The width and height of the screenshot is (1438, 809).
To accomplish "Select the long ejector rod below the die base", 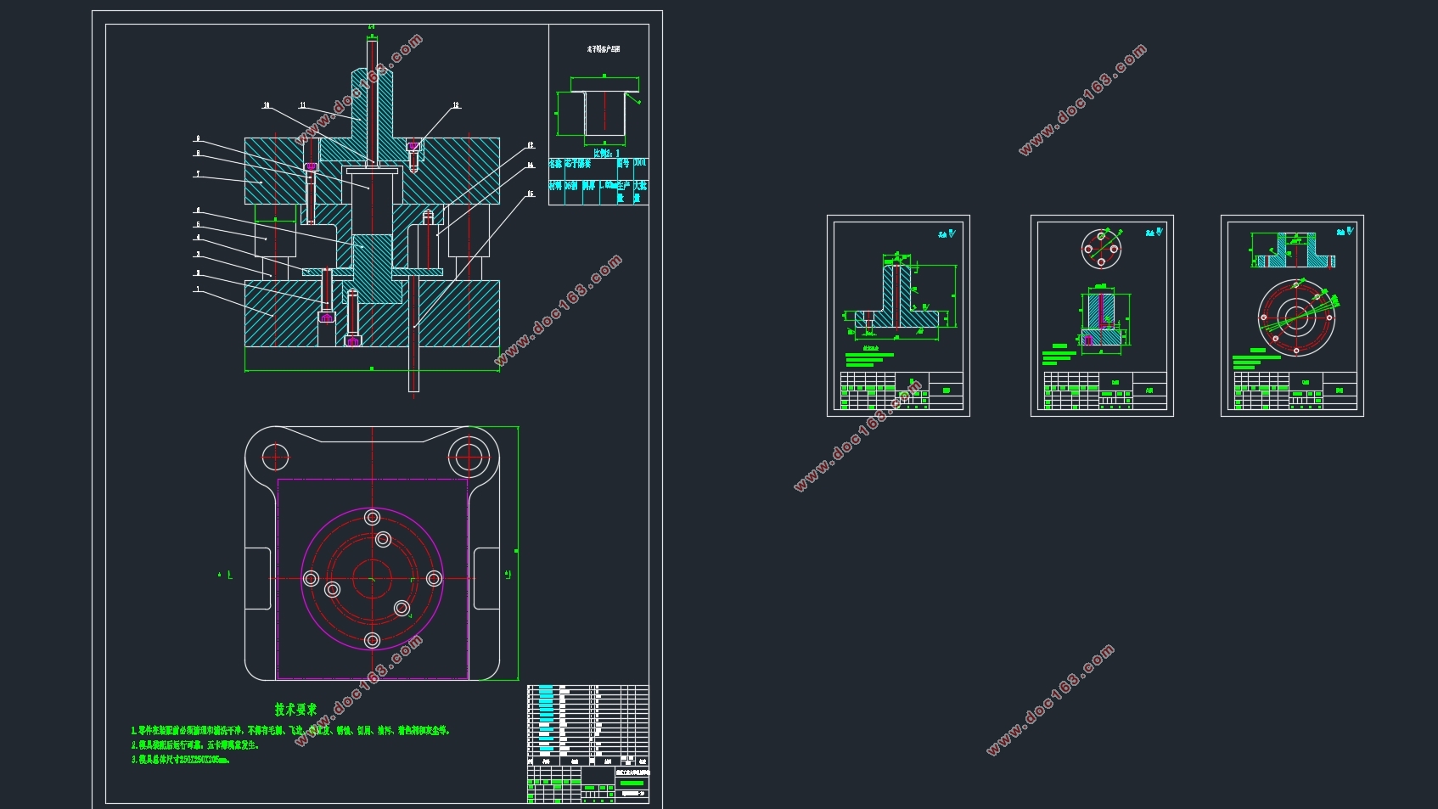I will [413, 333].
